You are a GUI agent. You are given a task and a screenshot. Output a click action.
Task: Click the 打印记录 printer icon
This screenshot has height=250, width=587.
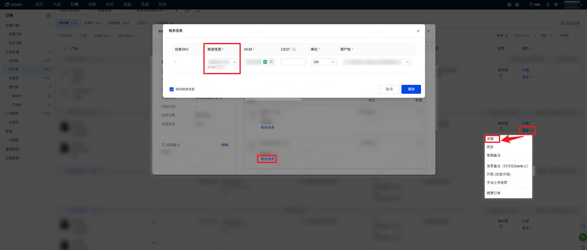click(x=563, y=23)
